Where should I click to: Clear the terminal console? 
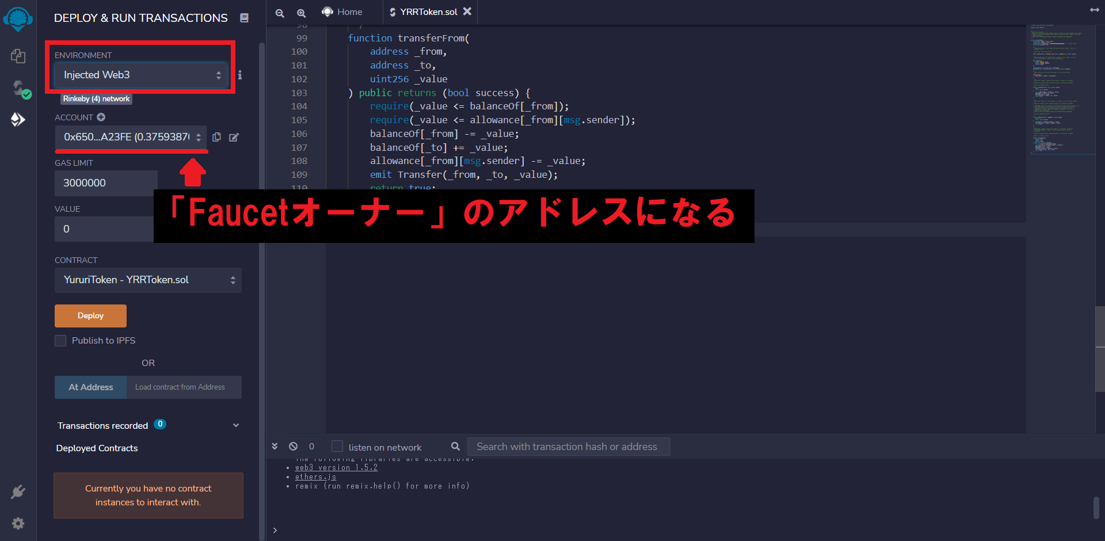tap(293, 447)
